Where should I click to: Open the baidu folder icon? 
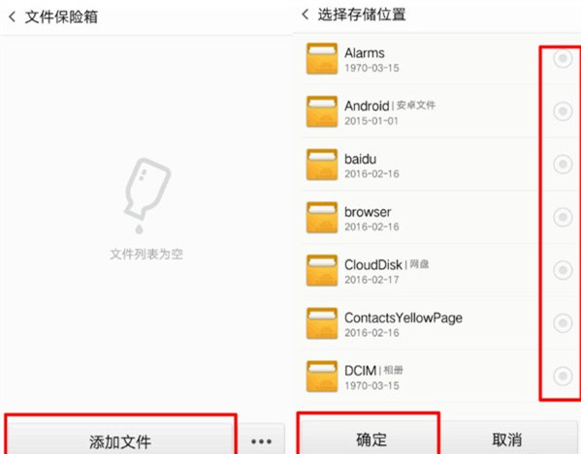322,165
